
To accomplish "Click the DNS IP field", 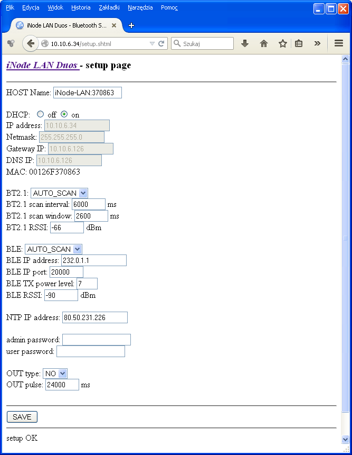I will pyautogui.click(x=69, y=160).
